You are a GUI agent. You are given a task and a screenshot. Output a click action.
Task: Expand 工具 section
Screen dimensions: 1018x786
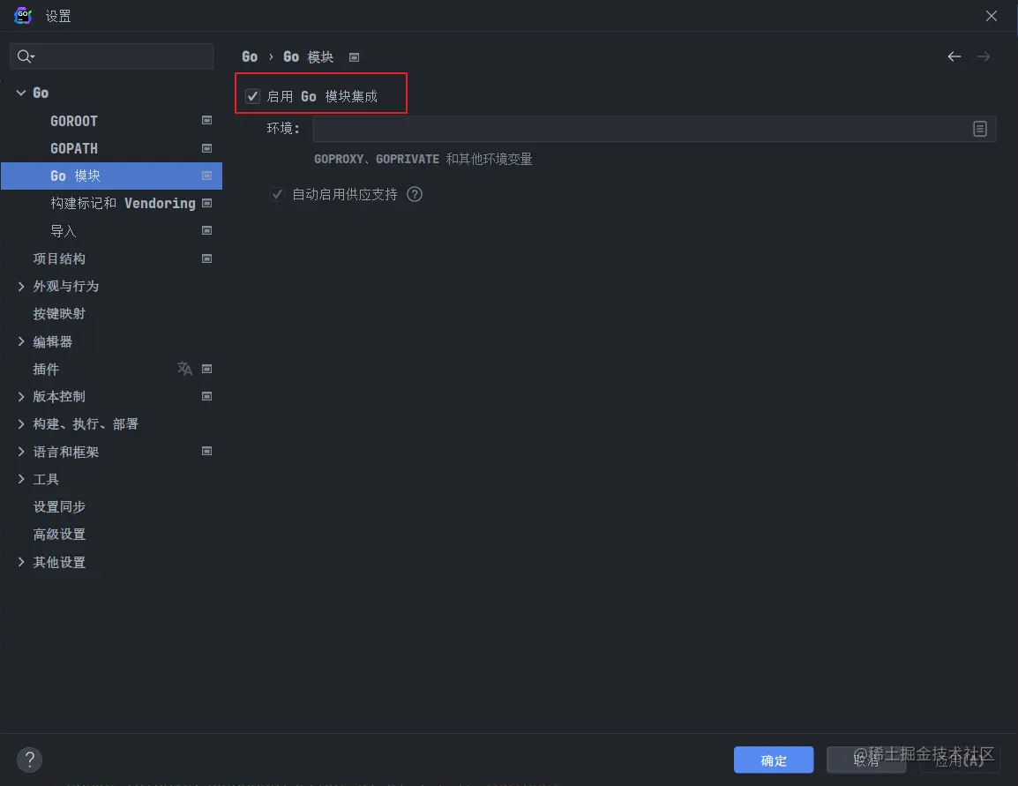tap(21, 479)
